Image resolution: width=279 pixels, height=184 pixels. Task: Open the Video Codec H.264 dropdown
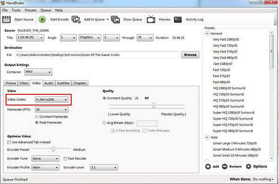point(52,99)
